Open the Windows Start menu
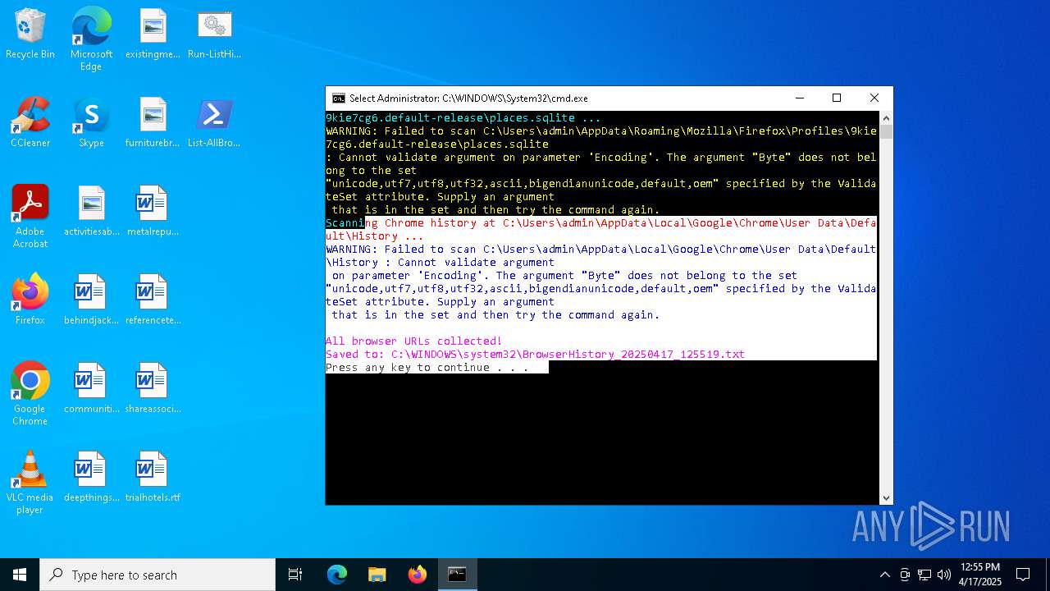 click(20, 575)
